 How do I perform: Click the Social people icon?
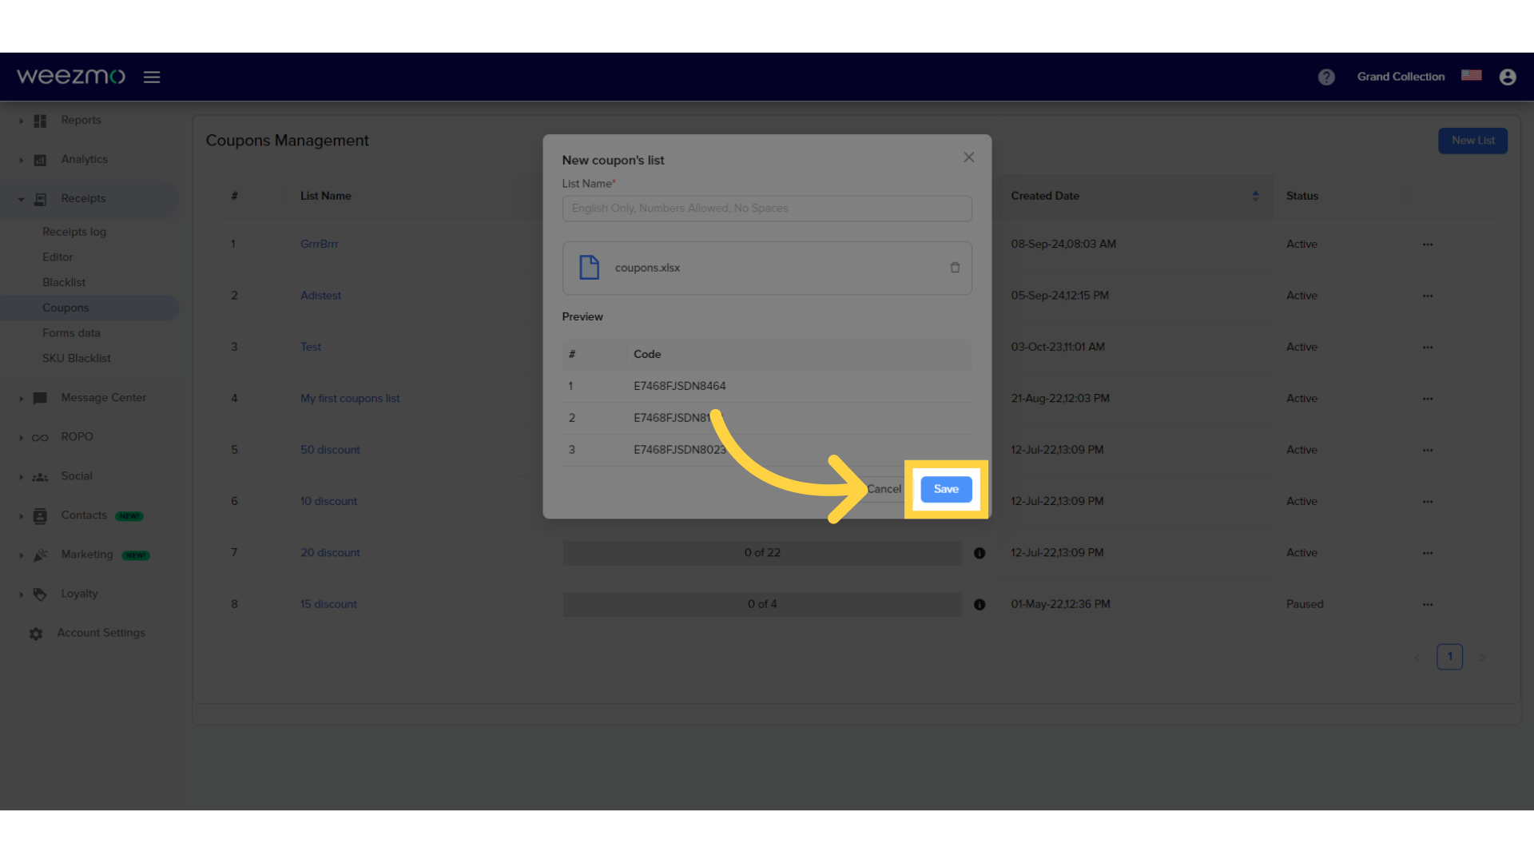pos(40,477)
